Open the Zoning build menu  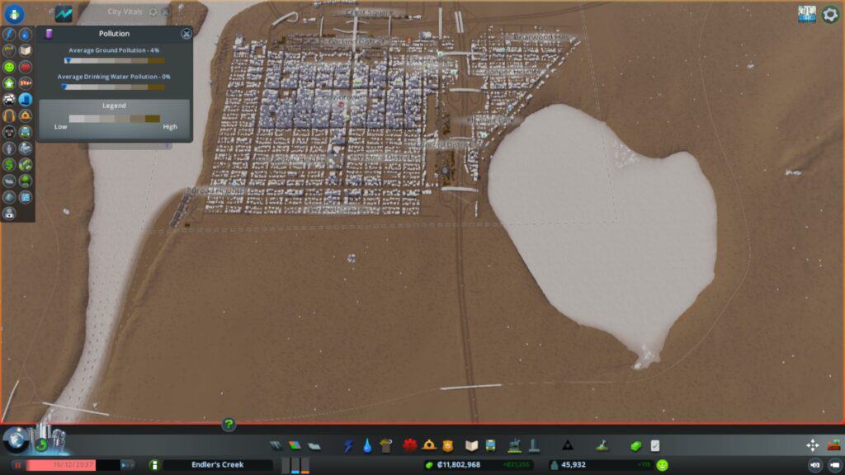pos(295,445)
